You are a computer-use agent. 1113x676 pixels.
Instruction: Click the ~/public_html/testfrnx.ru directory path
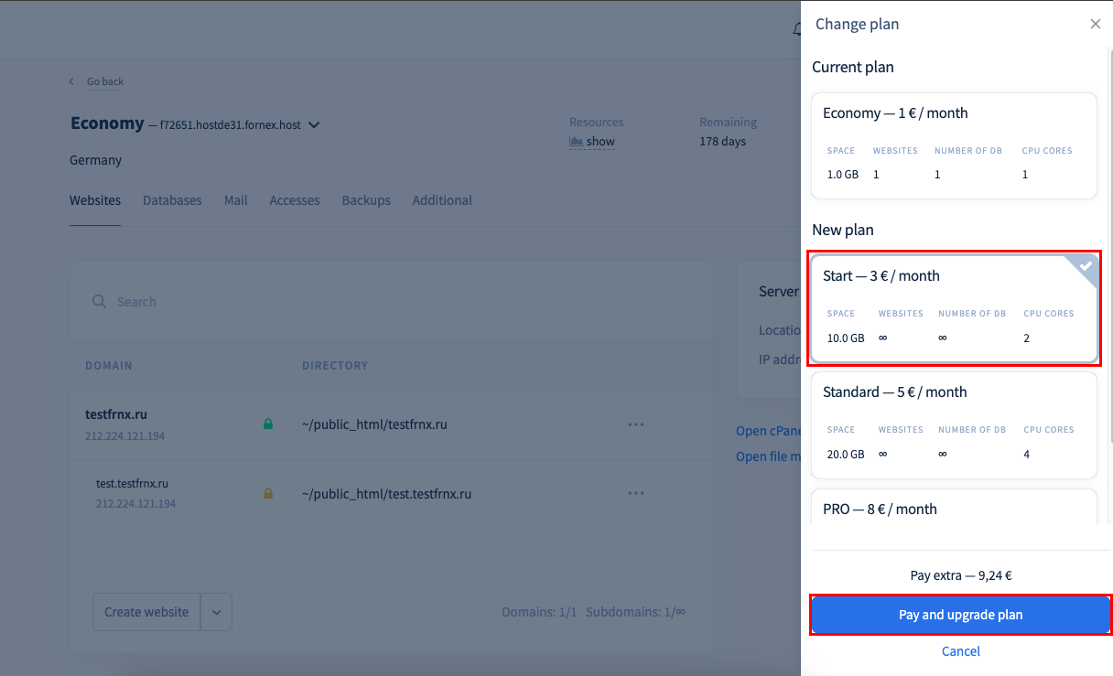374,424
